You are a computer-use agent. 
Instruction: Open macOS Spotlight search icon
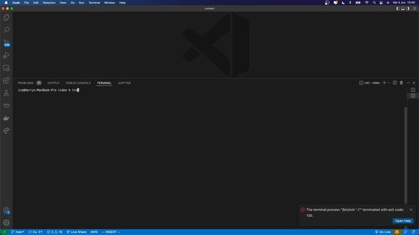tap(374, 3)
